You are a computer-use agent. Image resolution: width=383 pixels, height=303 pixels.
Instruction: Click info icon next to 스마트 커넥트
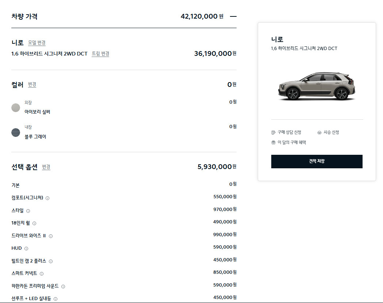42,274
